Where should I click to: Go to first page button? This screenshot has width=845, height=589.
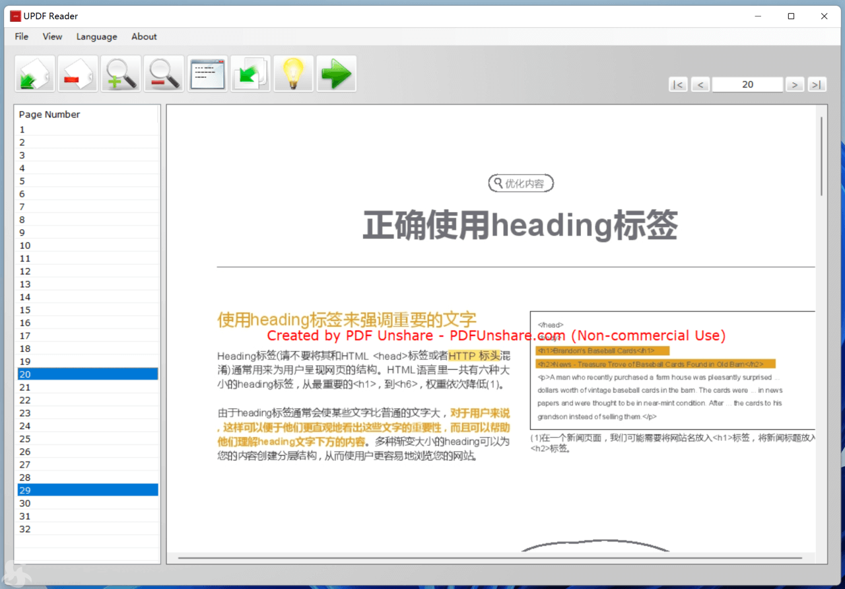click(x=678, y=85)
